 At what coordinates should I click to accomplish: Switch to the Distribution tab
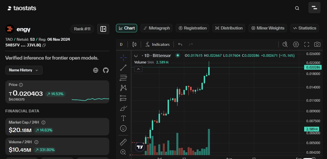click(x=229, y=28)
